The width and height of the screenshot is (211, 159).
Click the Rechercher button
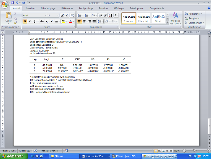194,14
